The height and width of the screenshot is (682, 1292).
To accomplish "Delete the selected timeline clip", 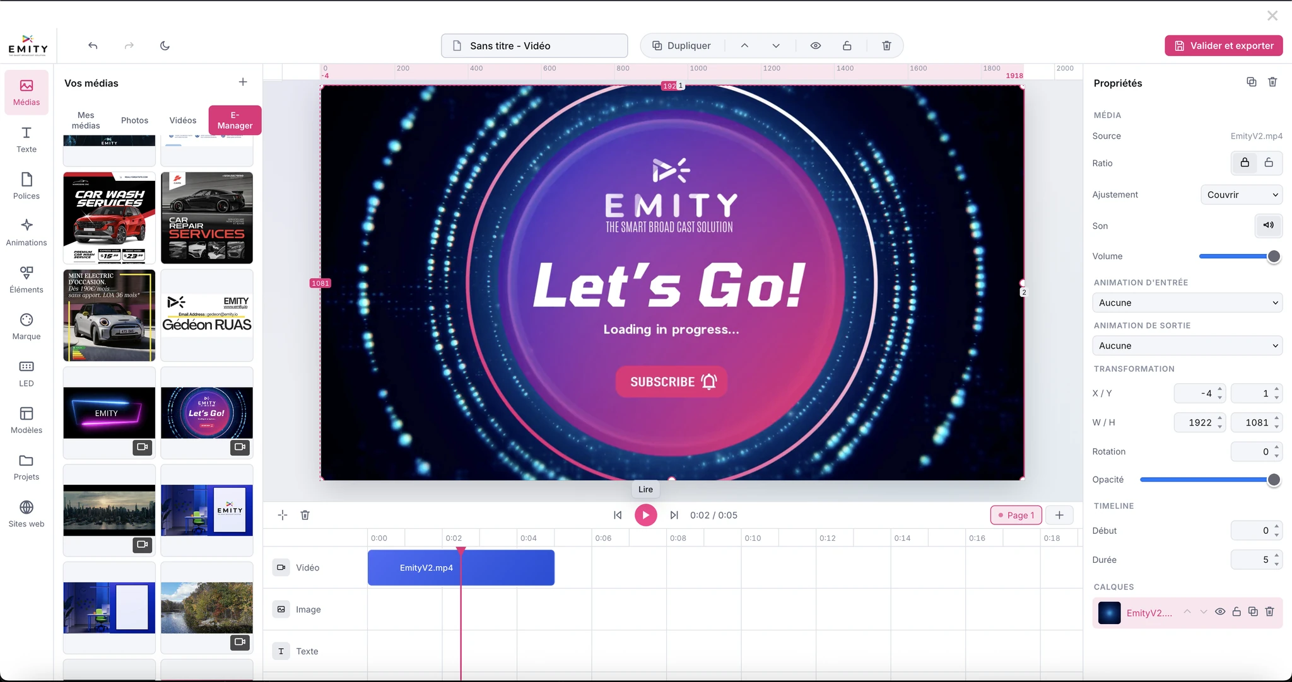I will [305, 515].
